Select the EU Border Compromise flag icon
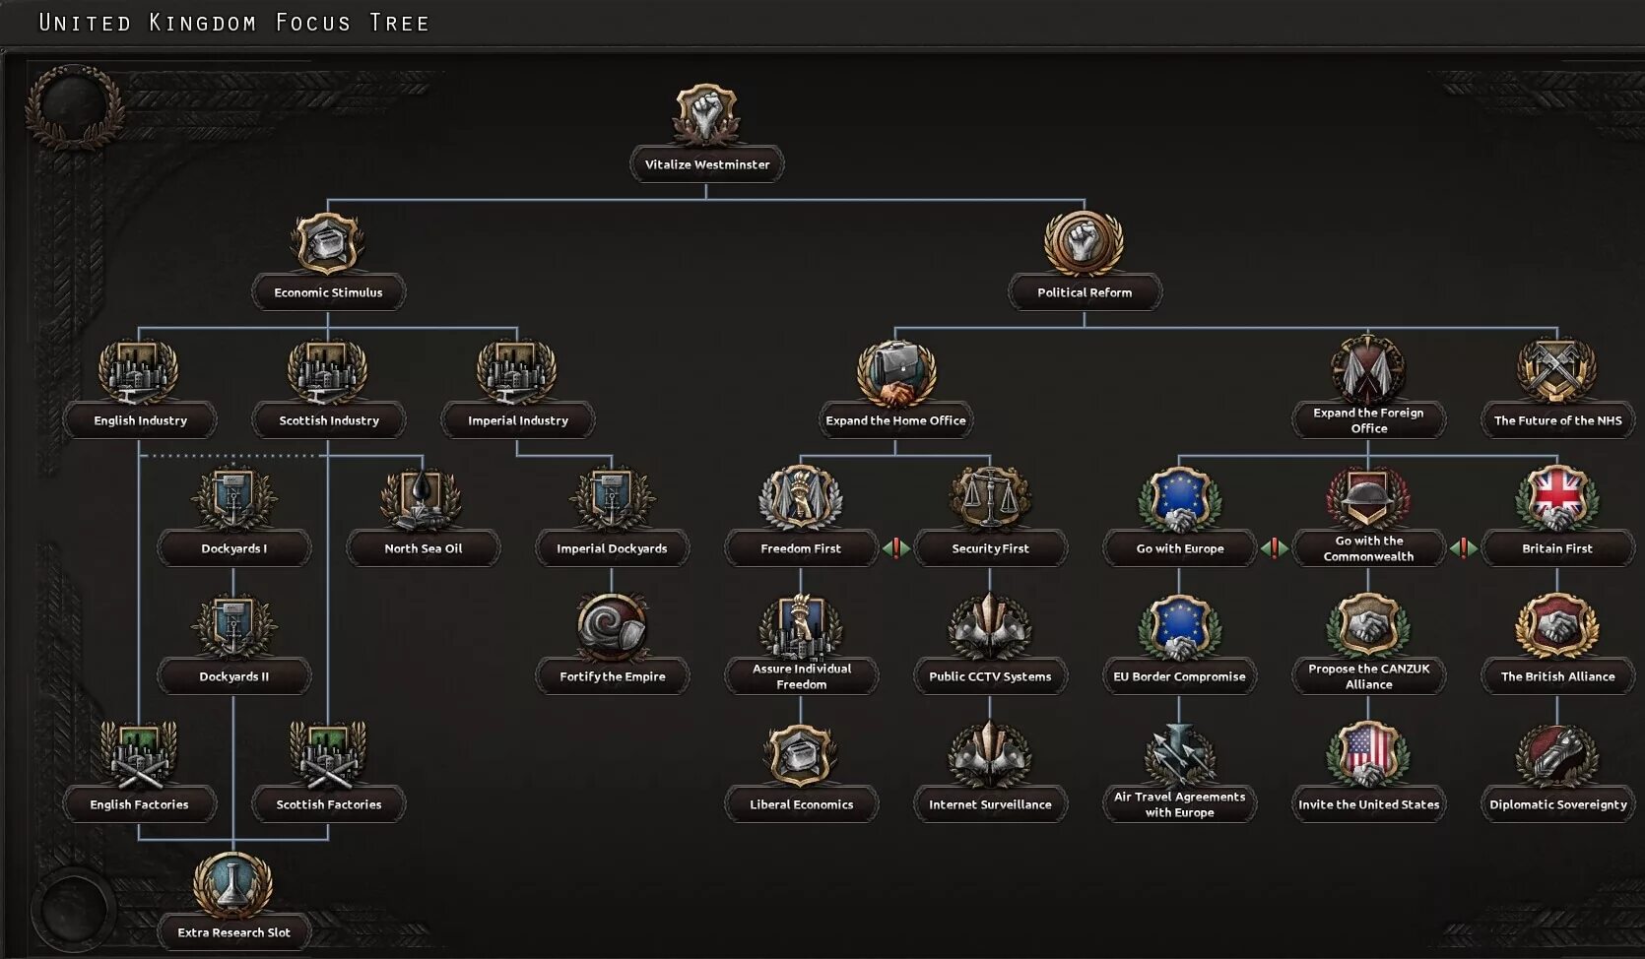 (1179, 626)
